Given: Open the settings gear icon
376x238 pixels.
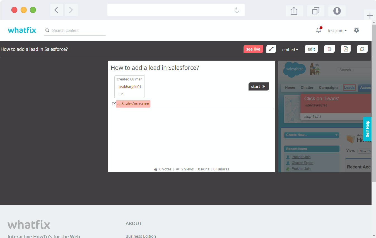Looking at the screenshot, I should tap(356, 30).
